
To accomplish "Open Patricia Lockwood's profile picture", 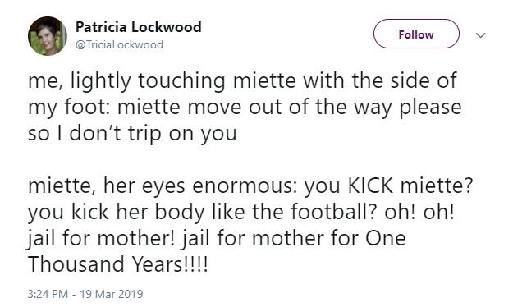I will [48, 36].
